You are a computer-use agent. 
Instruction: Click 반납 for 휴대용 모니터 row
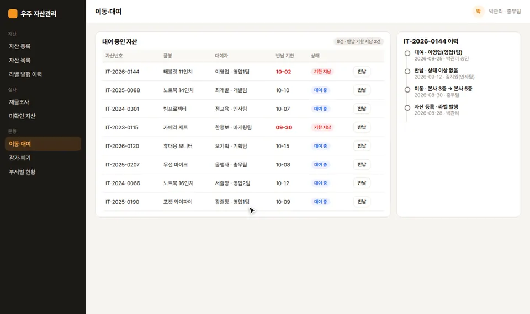(362, 145)
